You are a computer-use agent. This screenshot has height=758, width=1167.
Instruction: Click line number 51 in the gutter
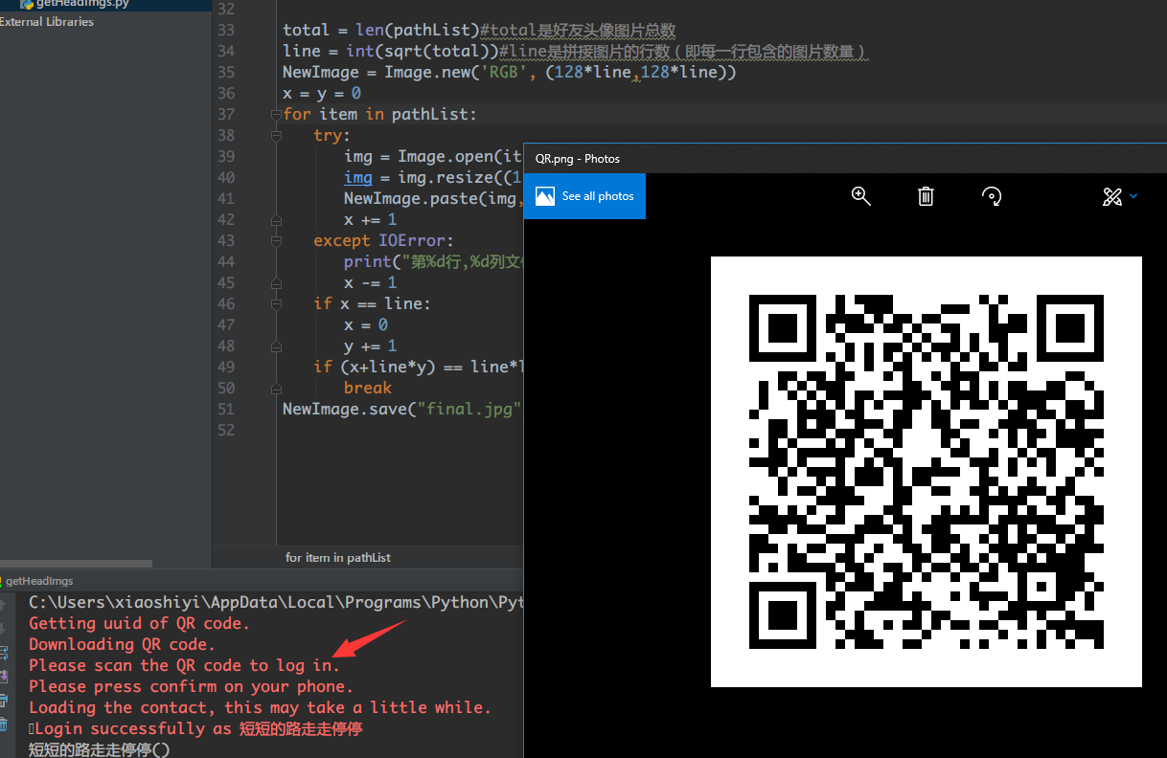[226, 409]
